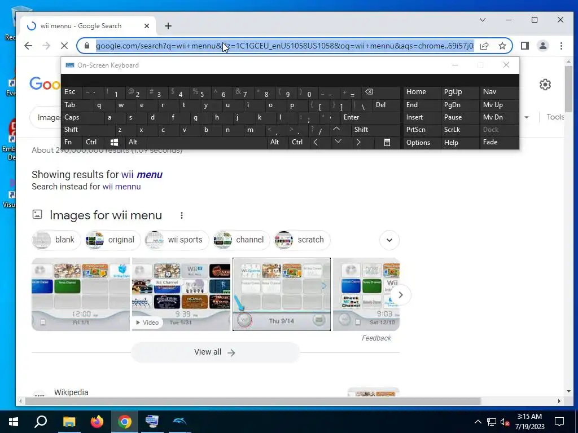
Task: Expand Chrome tab search chevron
Action: (x=483, y=20)
